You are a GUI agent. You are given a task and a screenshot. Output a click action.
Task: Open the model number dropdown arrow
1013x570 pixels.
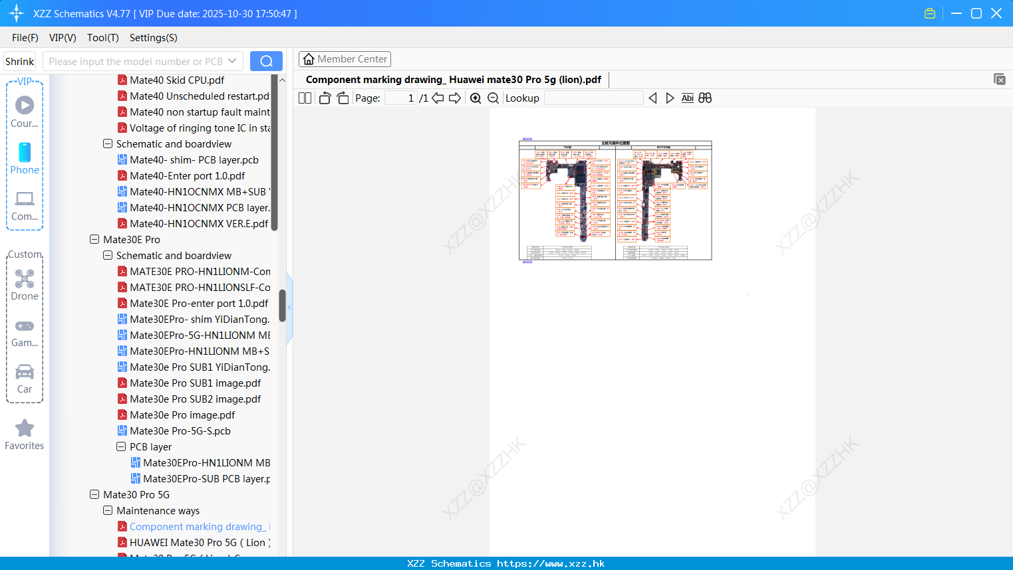232,61
